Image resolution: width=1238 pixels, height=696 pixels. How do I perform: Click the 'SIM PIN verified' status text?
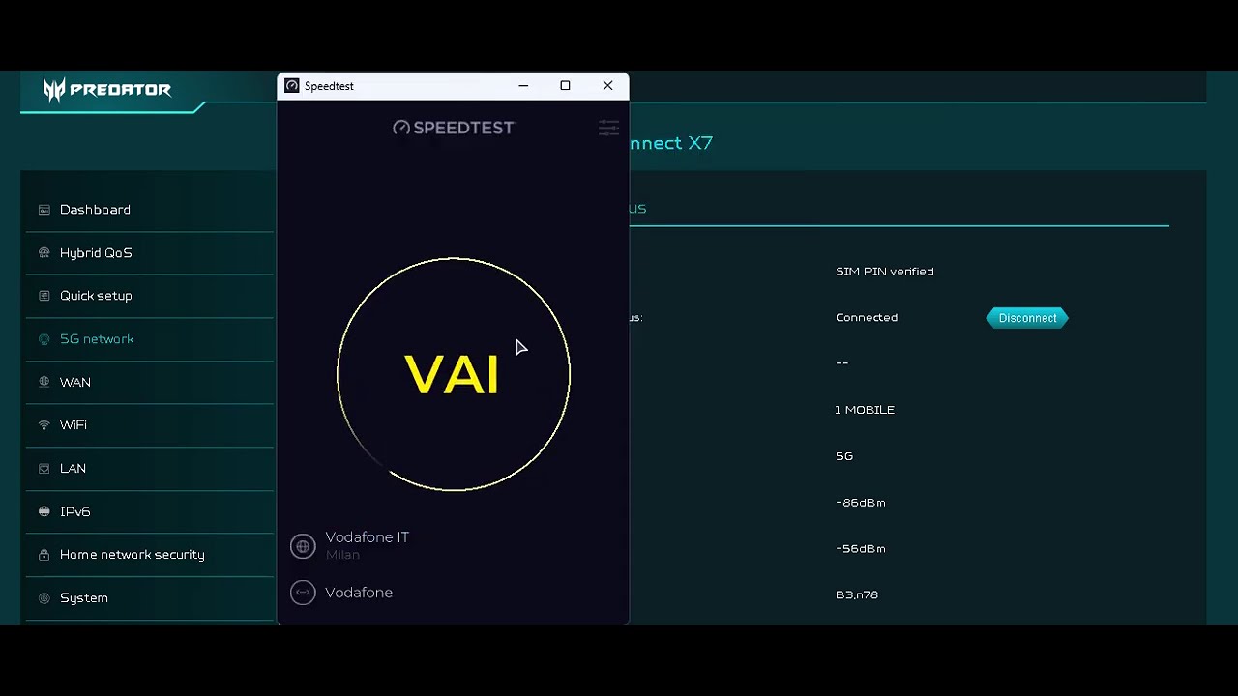[884, 272]
